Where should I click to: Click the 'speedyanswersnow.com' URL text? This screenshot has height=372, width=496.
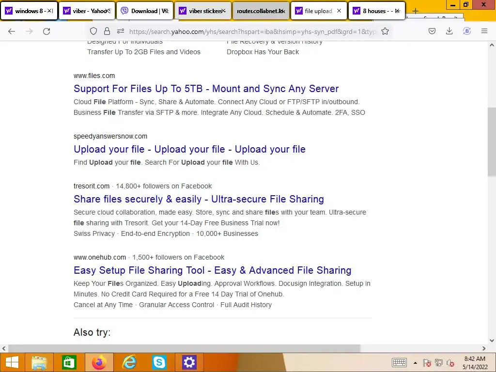tap(110, 136)
